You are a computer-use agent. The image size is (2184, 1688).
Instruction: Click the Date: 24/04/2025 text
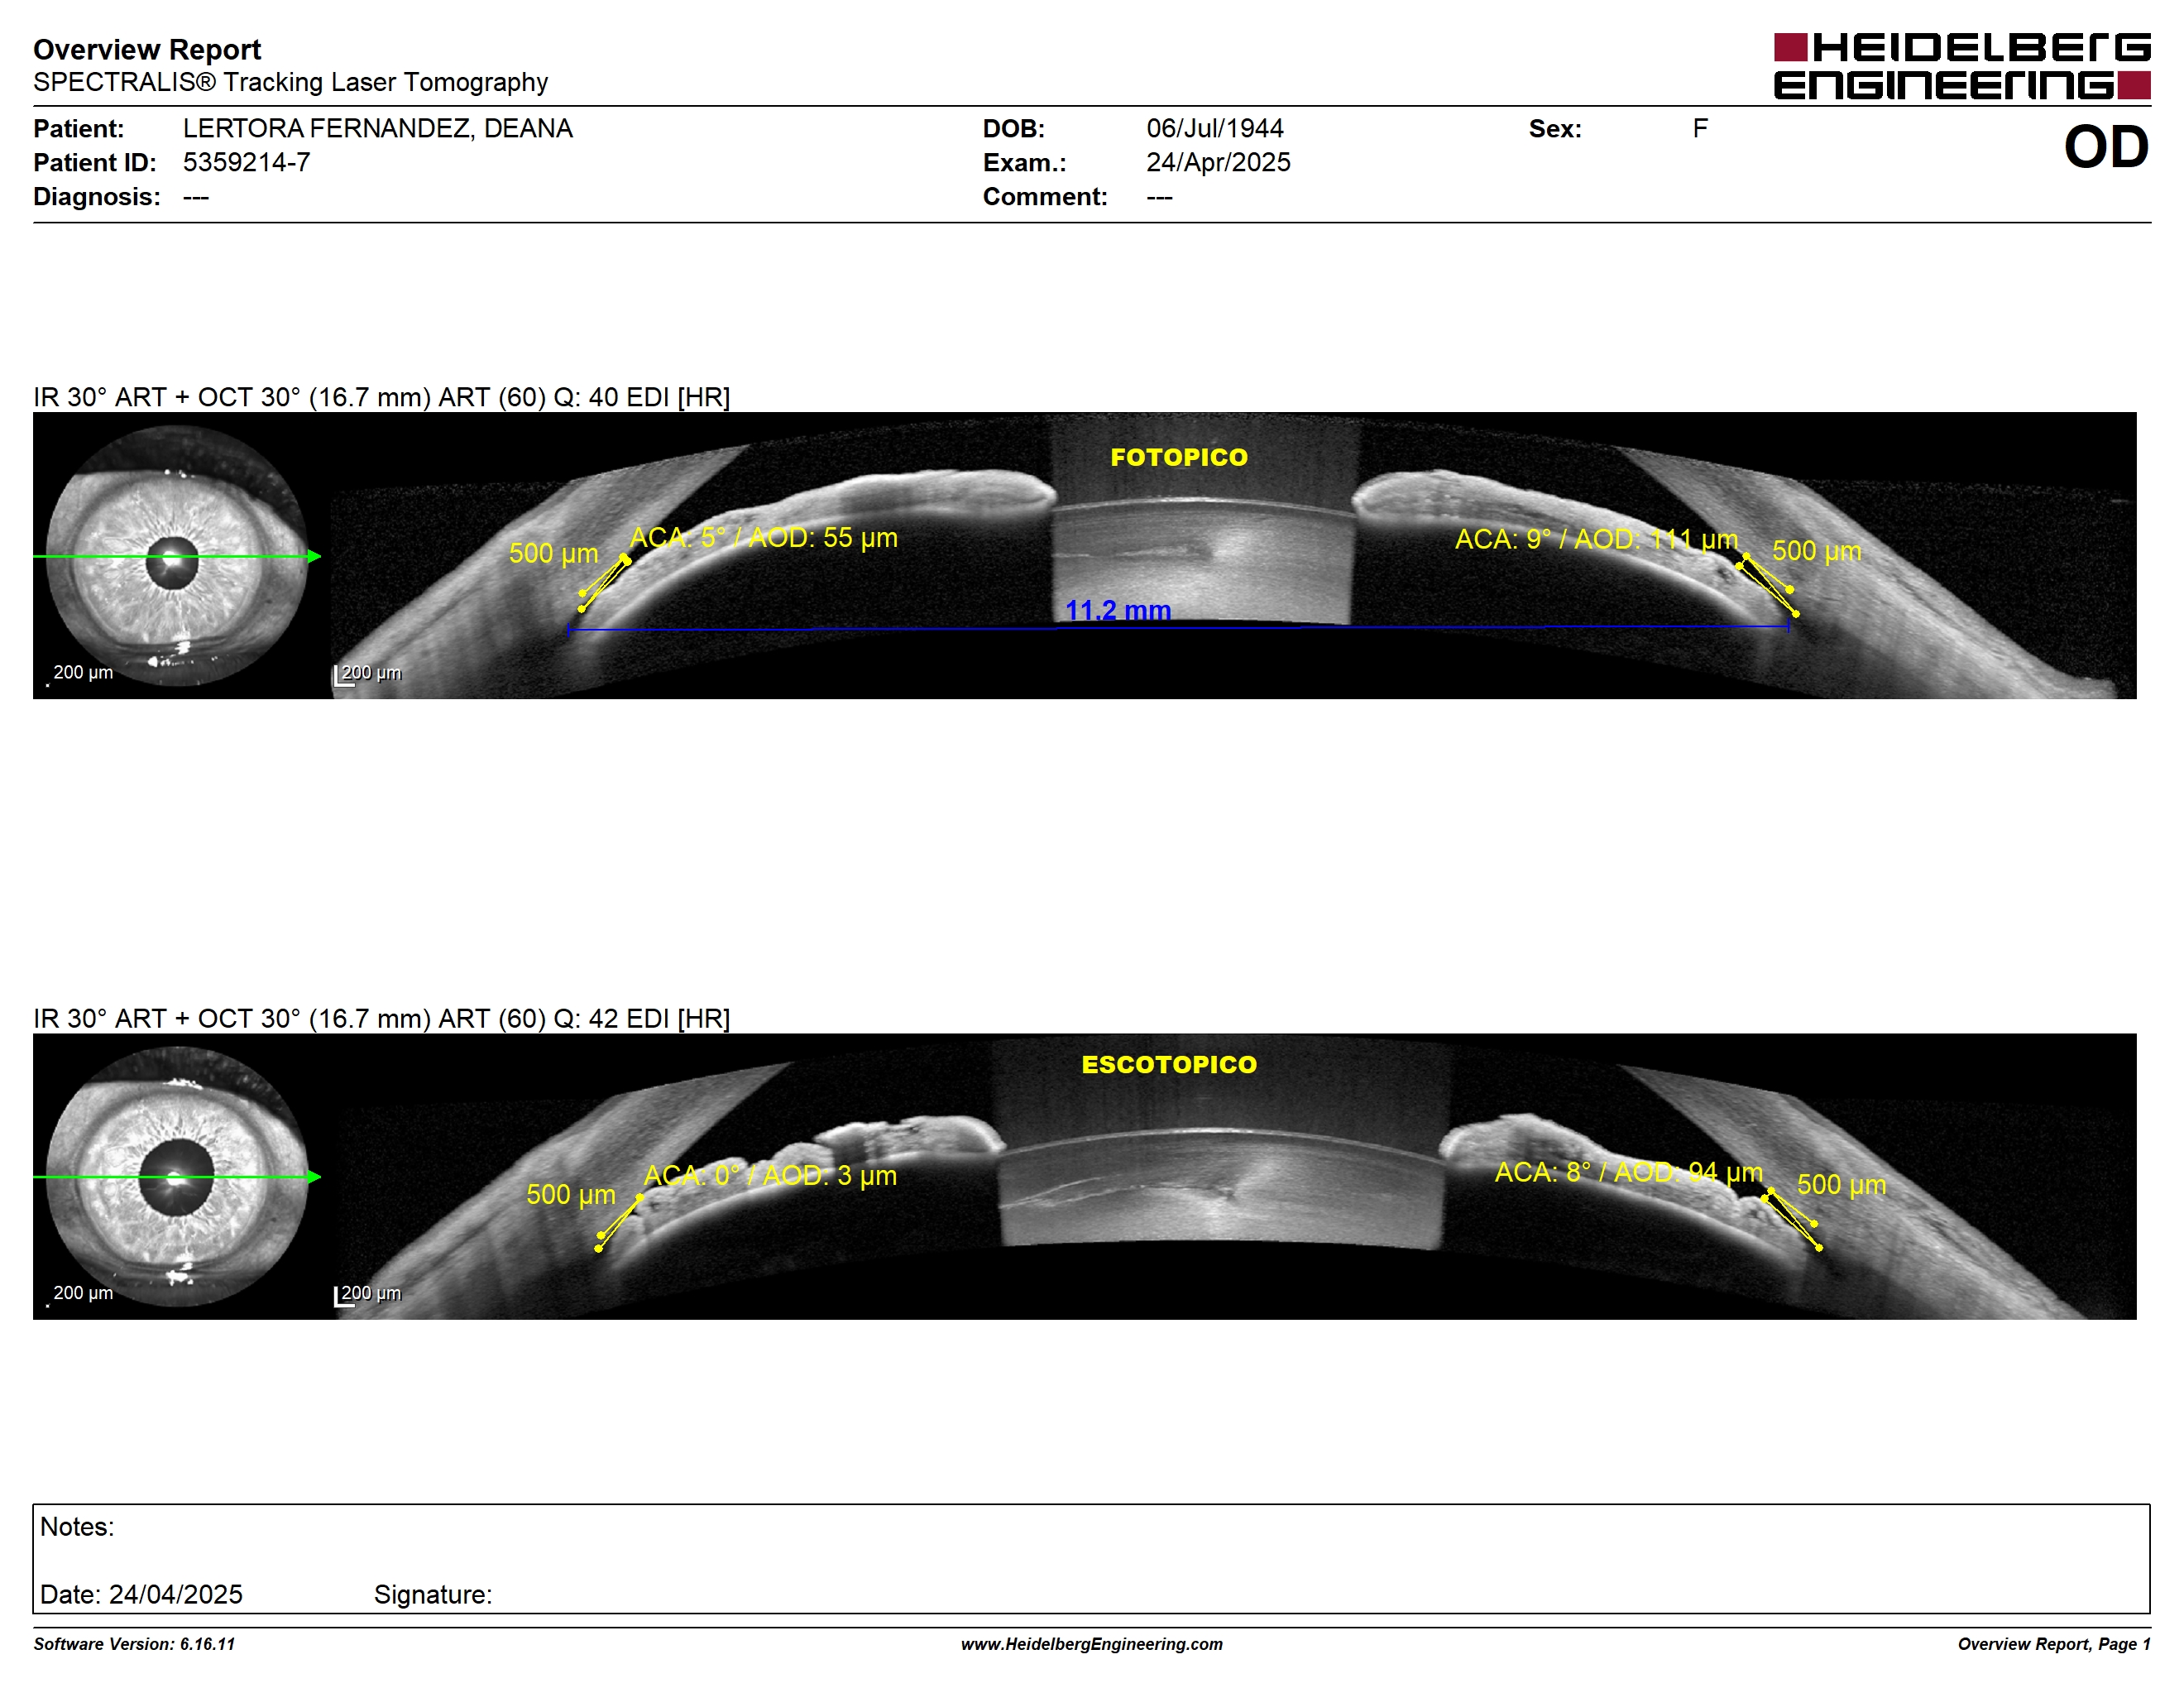(141, 1594)
